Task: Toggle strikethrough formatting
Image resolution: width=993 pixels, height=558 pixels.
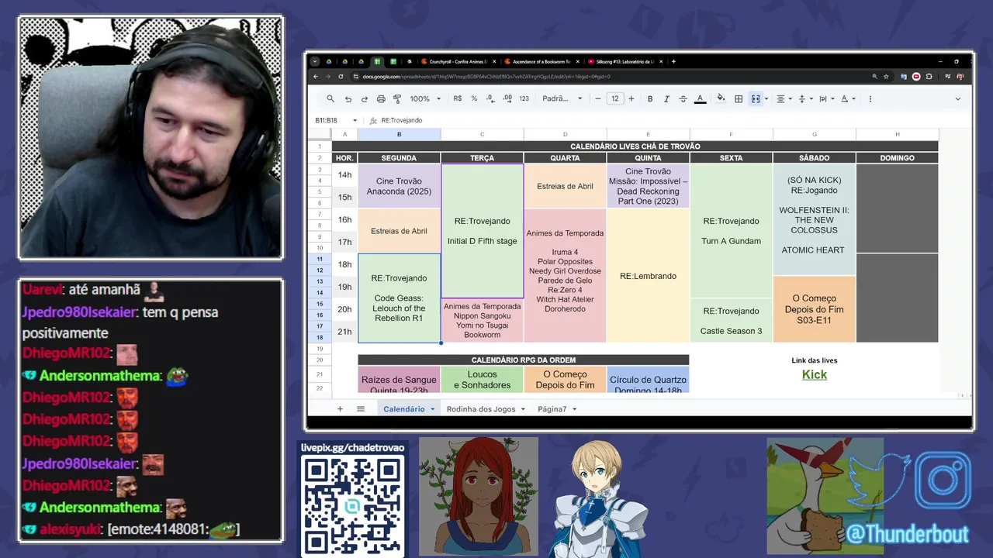Action: pyautogui.click(x=683, y=98)
